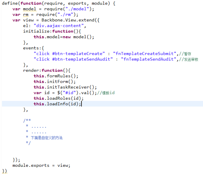203x176 pixels.
Task: Click the line 'this.formRules();'
Action: 56,76
